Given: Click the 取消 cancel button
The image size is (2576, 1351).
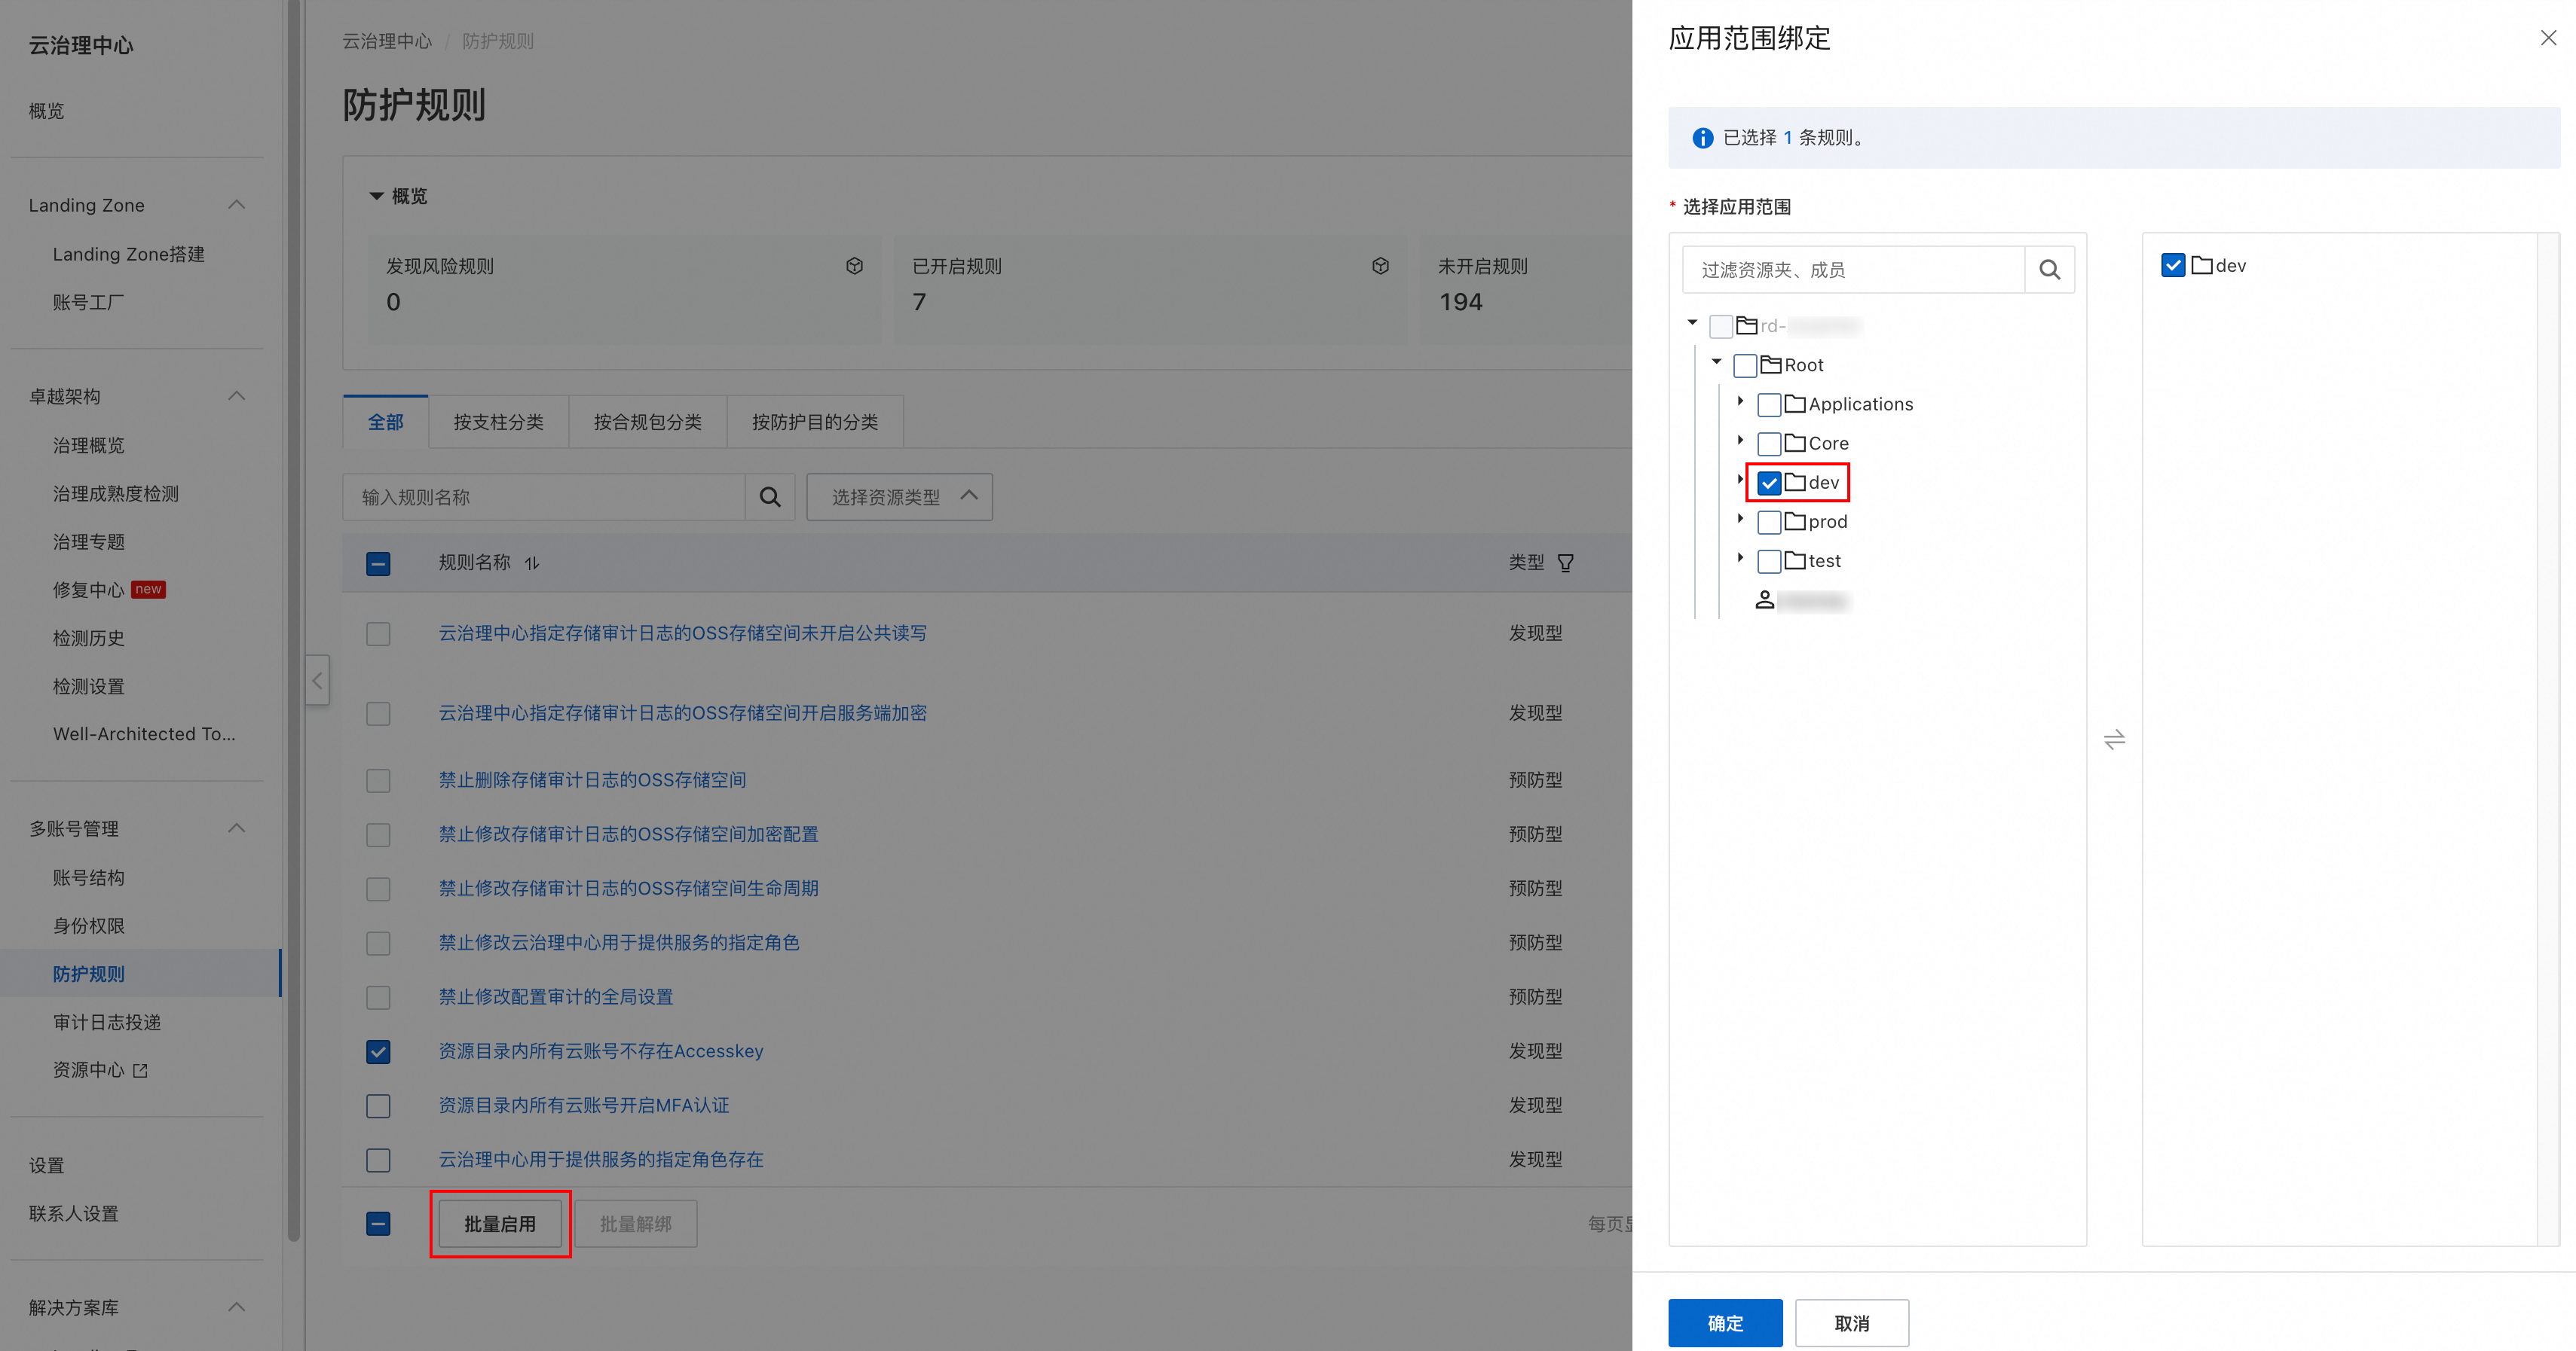Looking at the screenshot, I should point(1852,1323).
